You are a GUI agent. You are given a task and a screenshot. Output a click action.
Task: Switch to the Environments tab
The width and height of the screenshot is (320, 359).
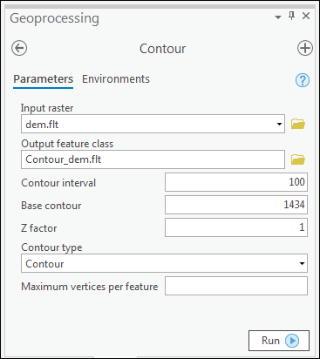point(116,79)
